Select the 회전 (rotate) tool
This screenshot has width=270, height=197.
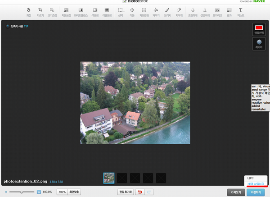pos(29,12)
